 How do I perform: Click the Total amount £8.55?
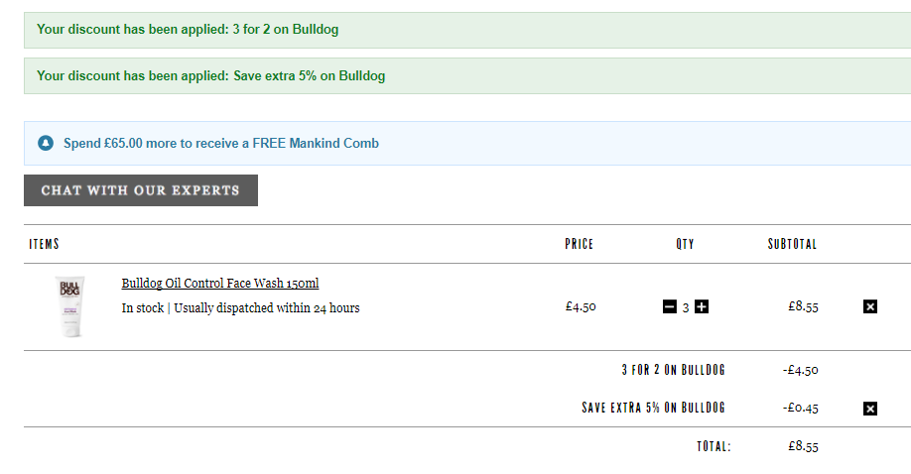[x=803, y=446]
